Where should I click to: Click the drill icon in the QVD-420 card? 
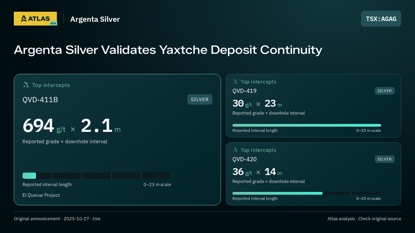[x=235, y=150]
